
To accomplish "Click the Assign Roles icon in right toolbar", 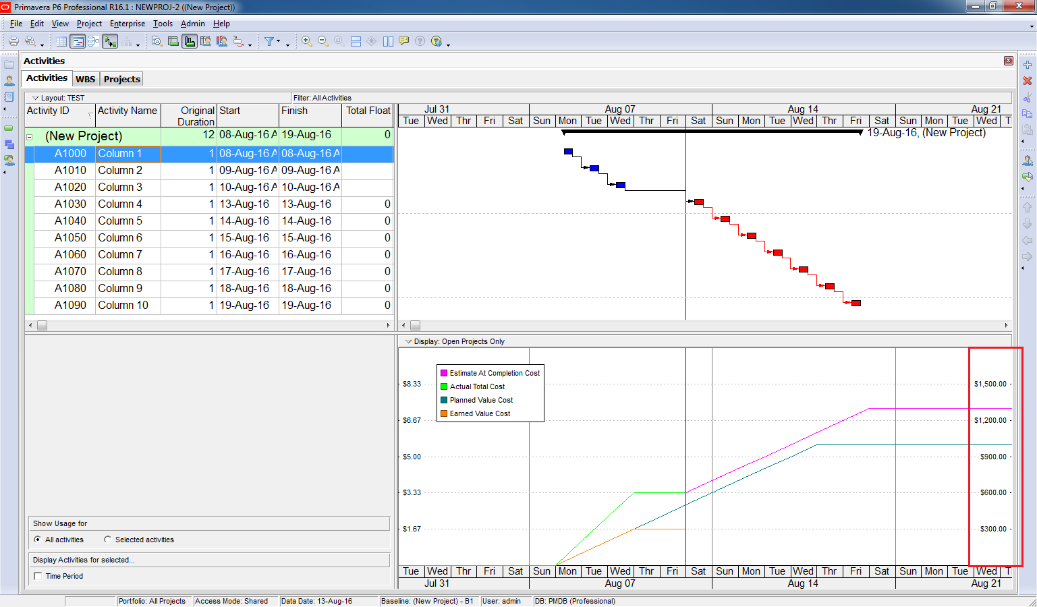I will tap(1028, 177).
